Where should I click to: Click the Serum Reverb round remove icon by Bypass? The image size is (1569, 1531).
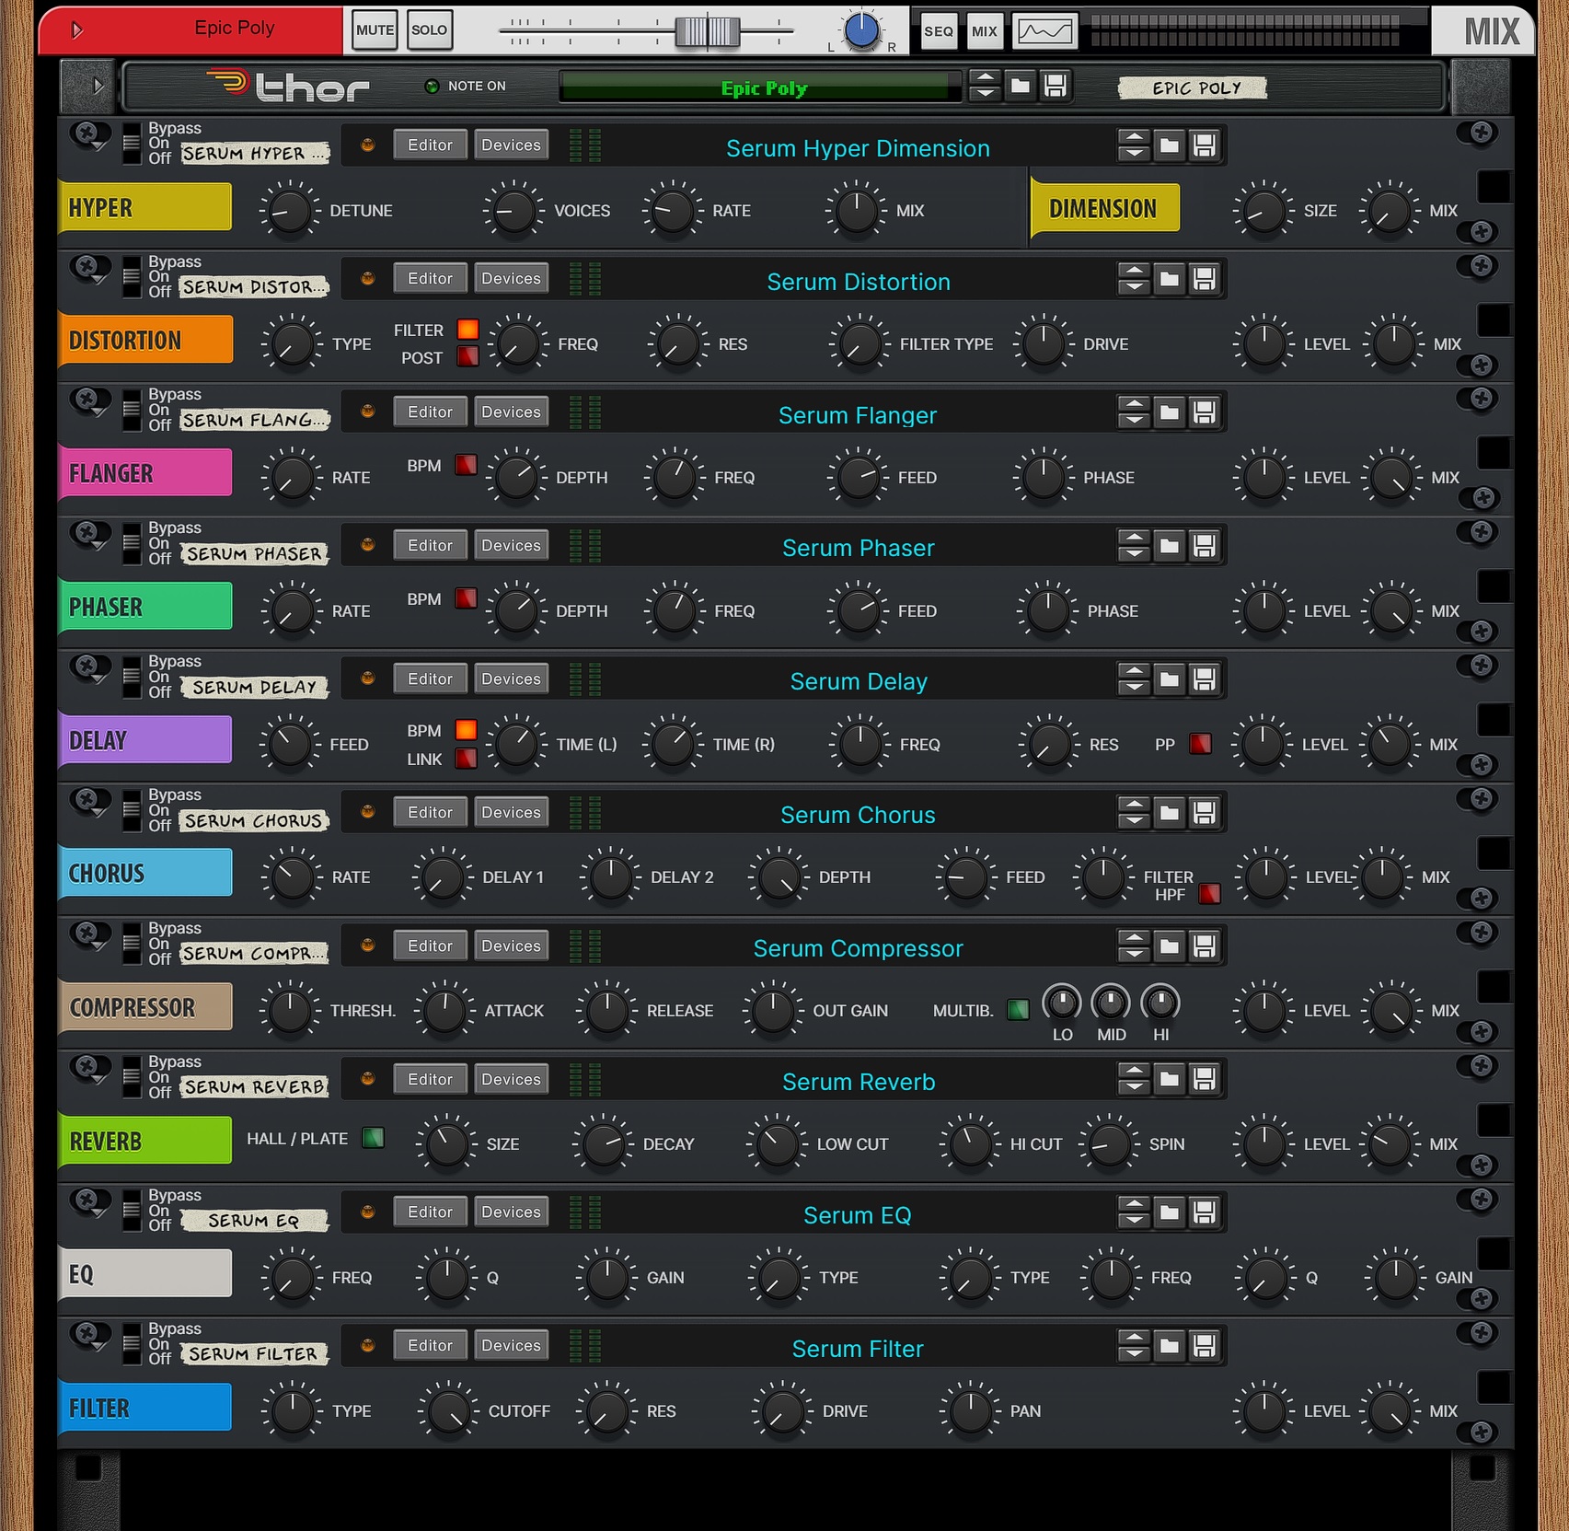[87, 1068]
